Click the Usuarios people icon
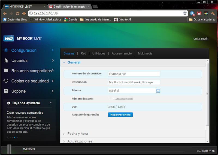 click(x=6, y=60)
